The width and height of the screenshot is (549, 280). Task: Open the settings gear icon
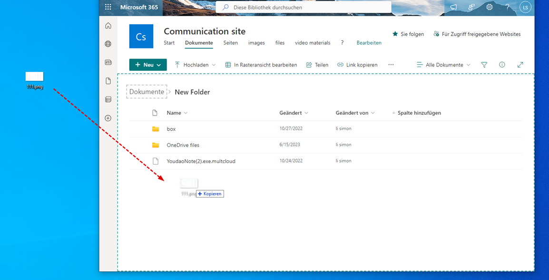point(490,7)
